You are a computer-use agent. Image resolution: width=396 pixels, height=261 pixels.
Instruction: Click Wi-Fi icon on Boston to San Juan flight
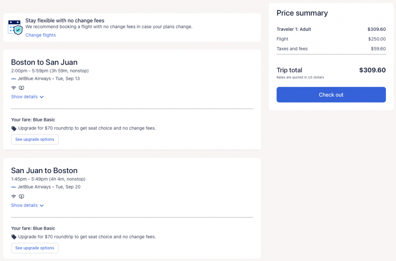click(x=14, y=88)
